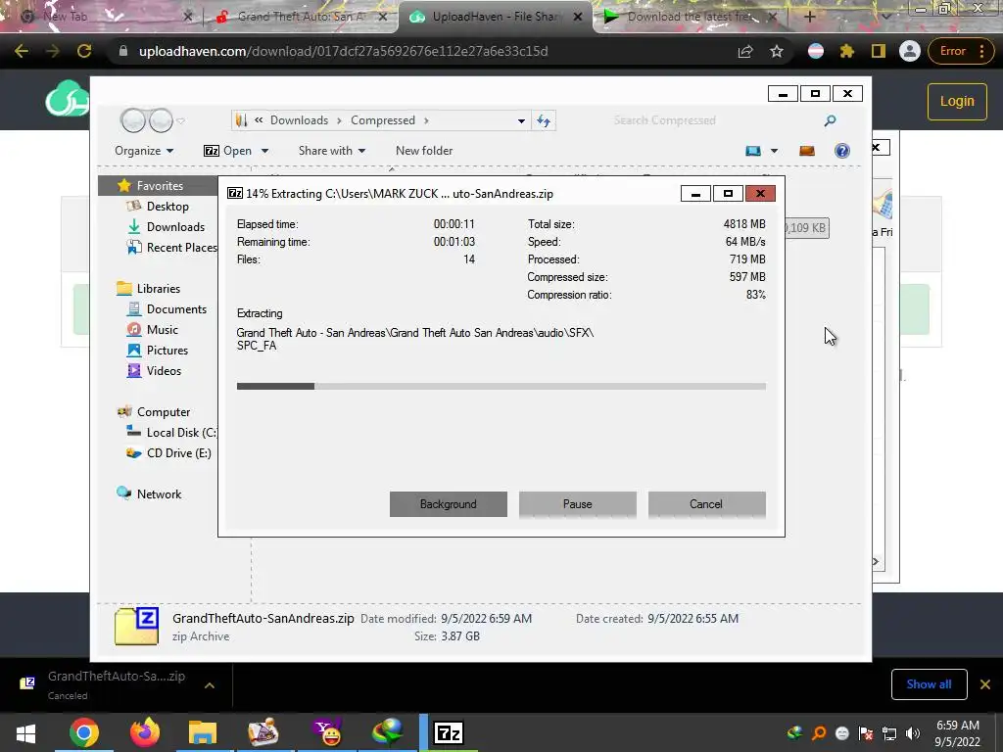Go back in Chrome

click(22, 51)
